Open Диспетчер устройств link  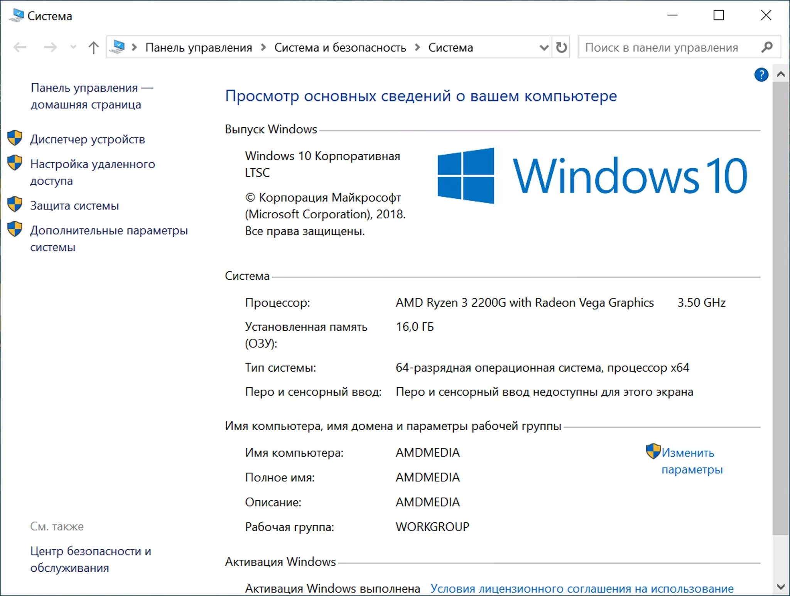(88, 139)
